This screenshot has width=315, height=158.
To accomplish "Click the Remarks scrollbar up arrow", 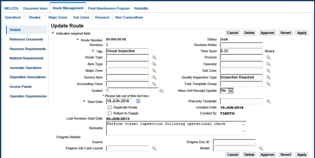I will tap(243, 125).
